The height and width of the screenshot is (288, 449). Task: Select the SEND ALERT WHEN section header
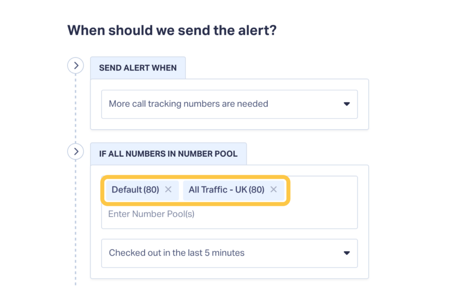pyautogui.click(x=137, y=67)
